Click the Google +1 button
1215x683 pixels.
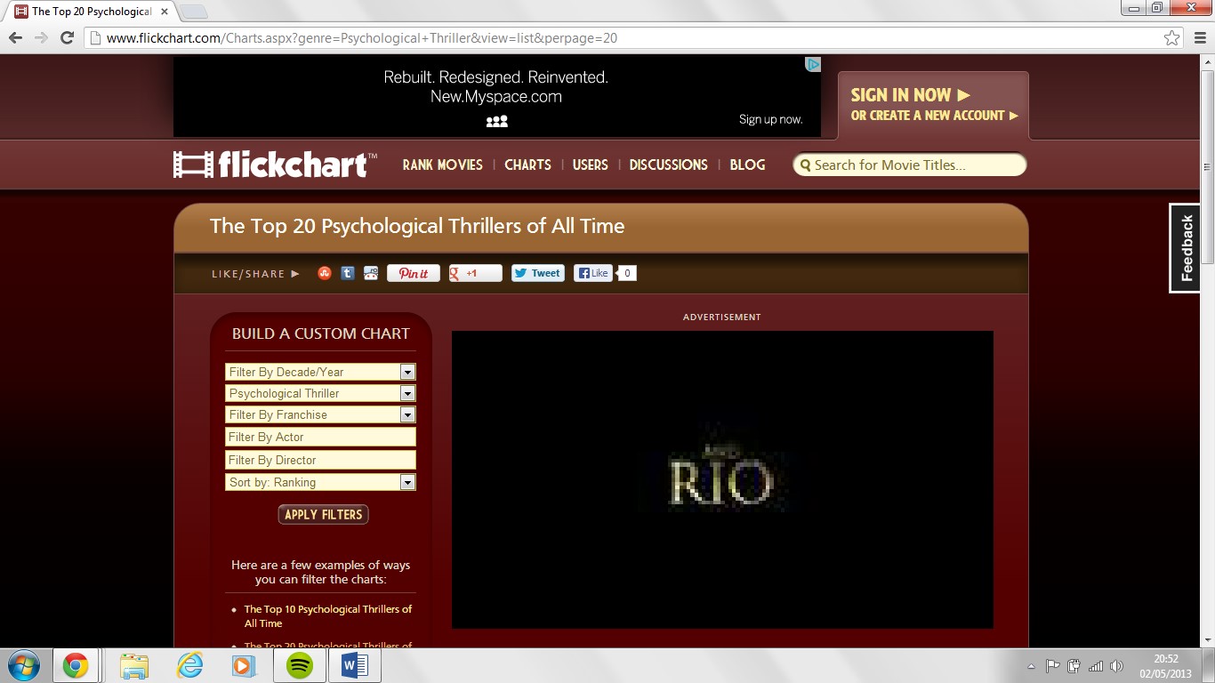tap(475, 273)
